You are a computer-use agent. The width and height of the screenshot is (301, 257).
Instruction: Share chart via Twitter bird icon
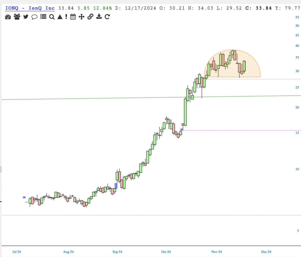[x=26, y=17]
